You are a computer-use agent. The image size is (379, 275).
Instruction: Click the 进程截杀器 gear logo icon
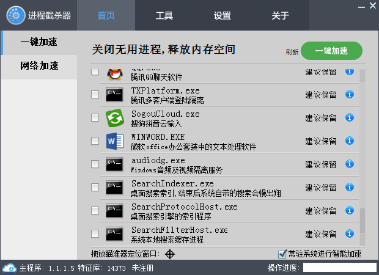click(x=15, y=15)
